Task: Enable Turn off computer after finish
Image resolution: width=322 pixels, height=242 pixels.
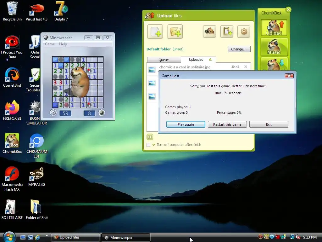Action: pyautogui.click(x=148, y=145)
